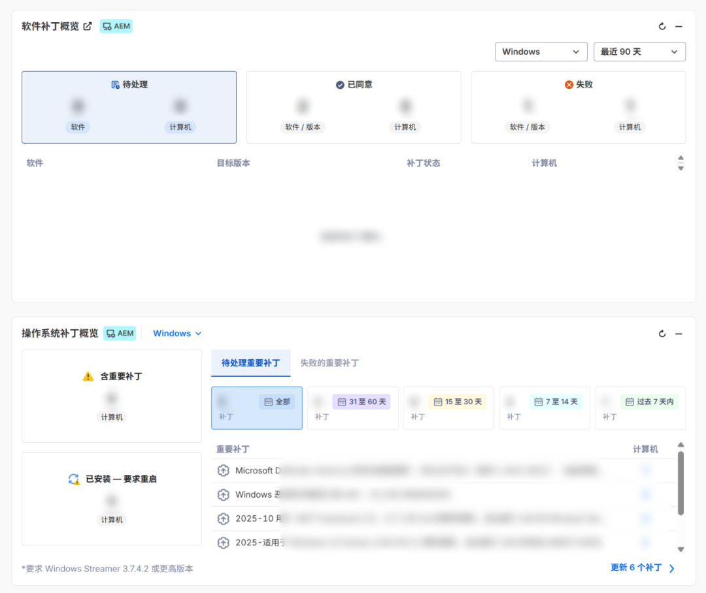Select the 已同意 software patch card

click(354, 108)
